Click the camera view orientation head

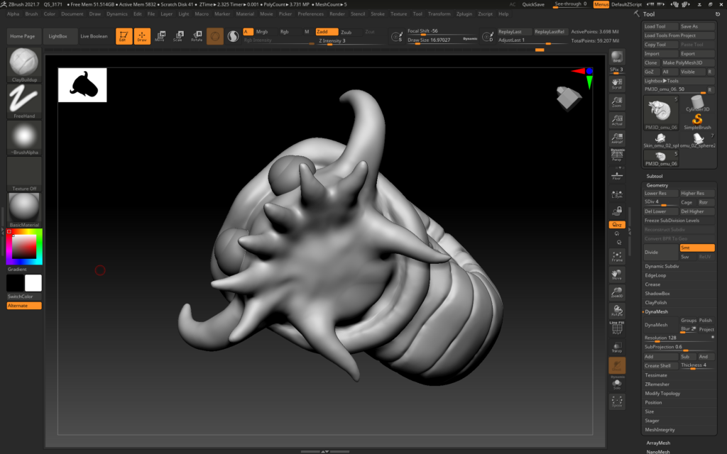(569, 98)
